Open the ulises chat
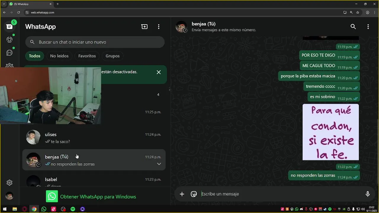Screen dimensions: 379x213 [x=94, y=138]
